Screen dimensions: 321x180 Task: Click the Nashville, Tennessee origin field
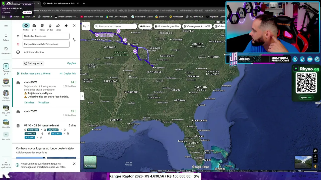tap(46, 36)
